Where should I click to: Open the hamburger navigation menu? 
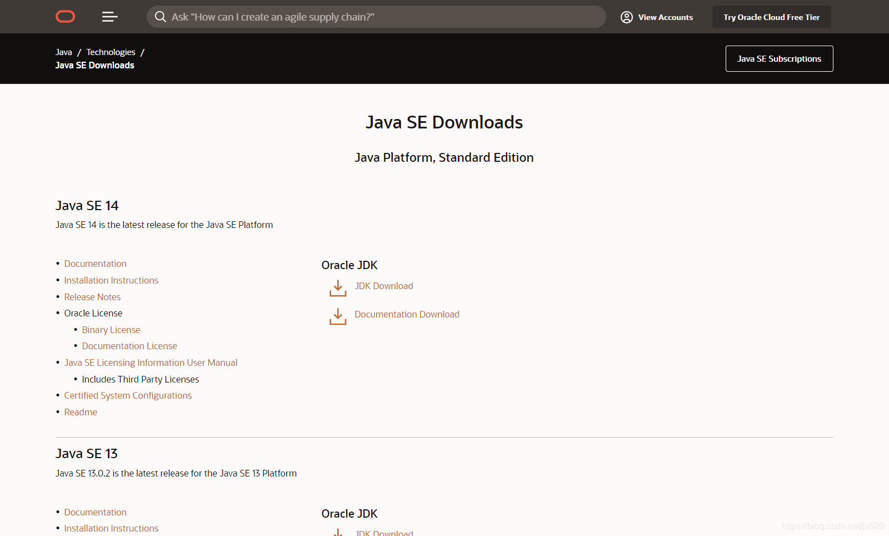(x=110, y=17)
